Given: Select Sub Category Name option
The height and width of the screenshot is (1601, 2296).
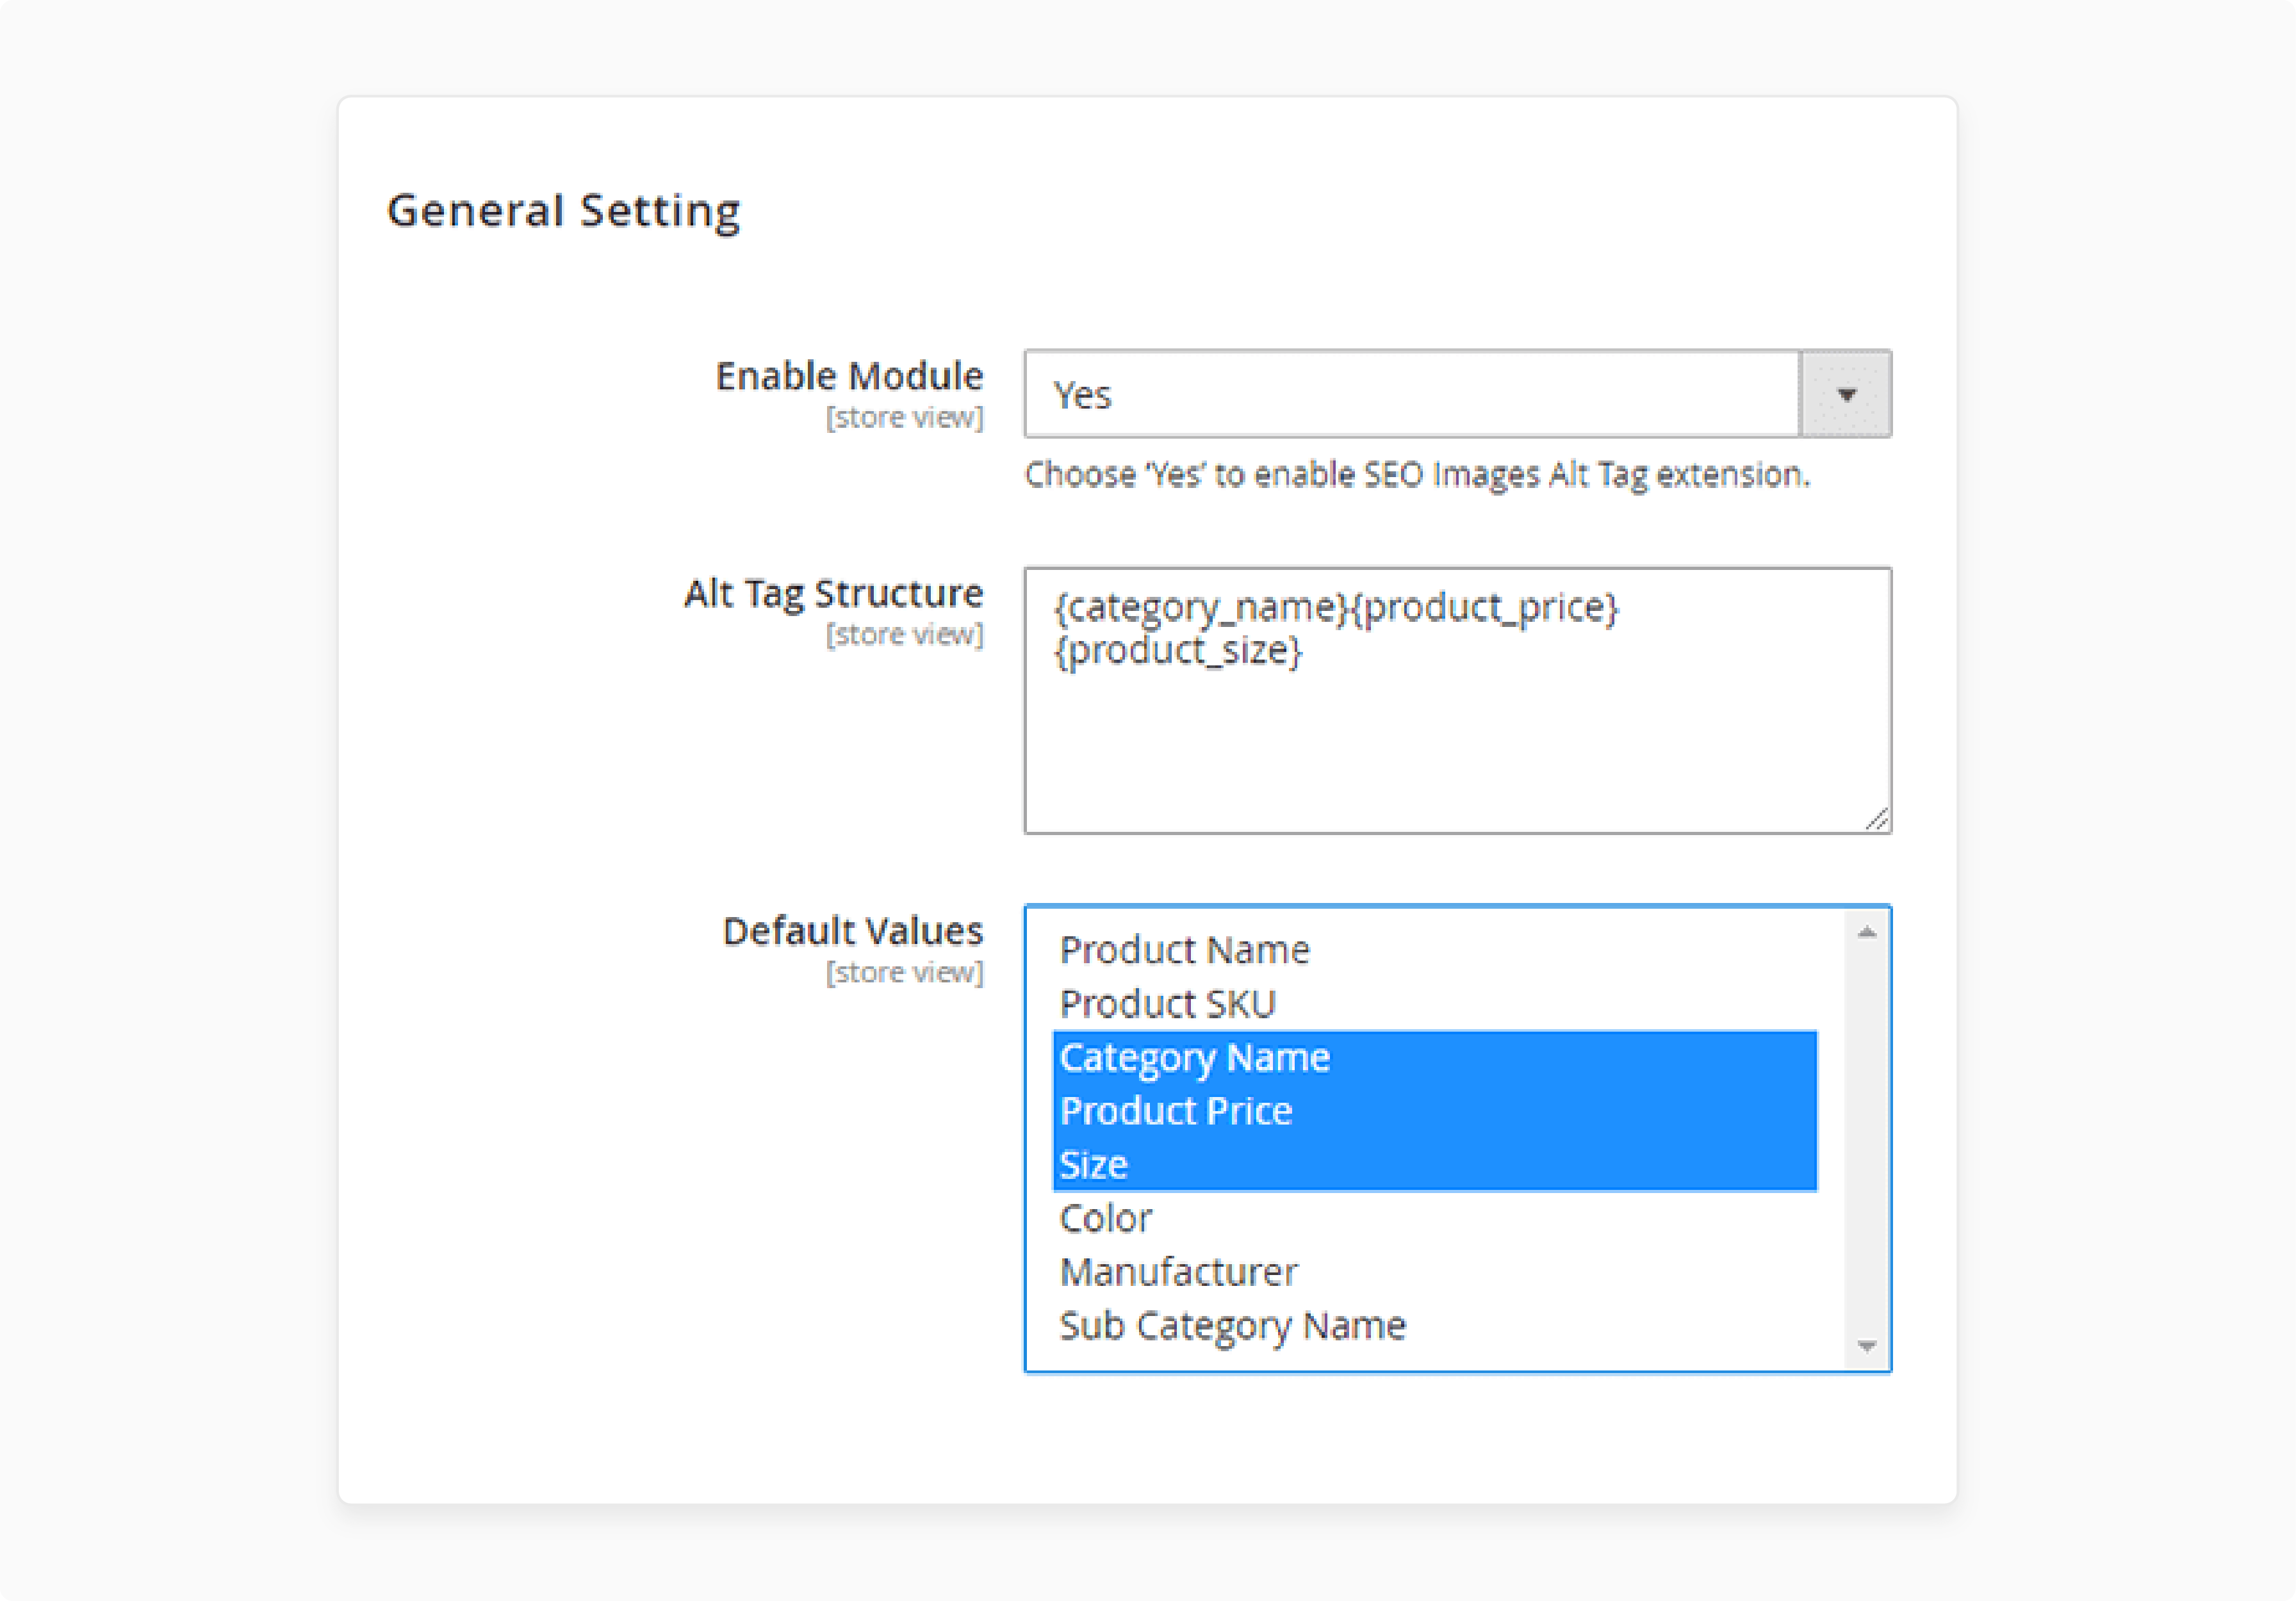Looking at the screenshot, I should point(1435,1326).
